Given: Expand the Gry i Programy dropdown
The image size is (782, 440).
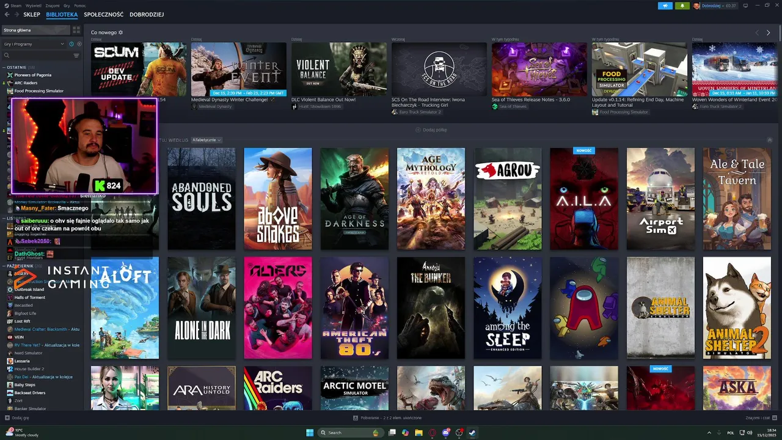Looking at the screenshot, I should [x=34, y=44].
